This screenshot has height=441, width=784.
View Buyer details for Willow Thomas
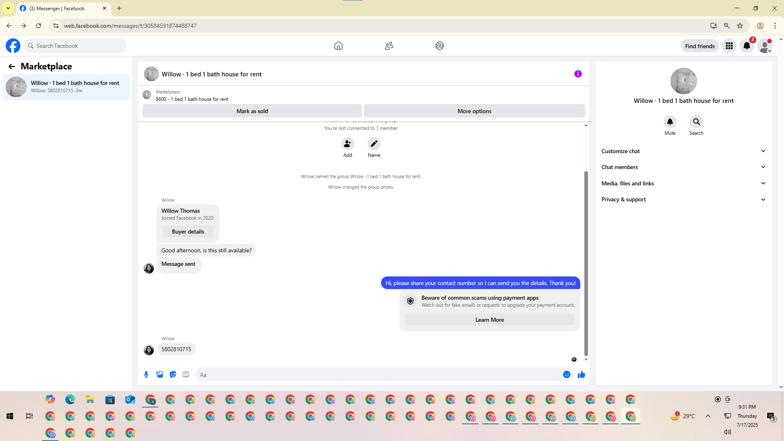tap(188, 232)
